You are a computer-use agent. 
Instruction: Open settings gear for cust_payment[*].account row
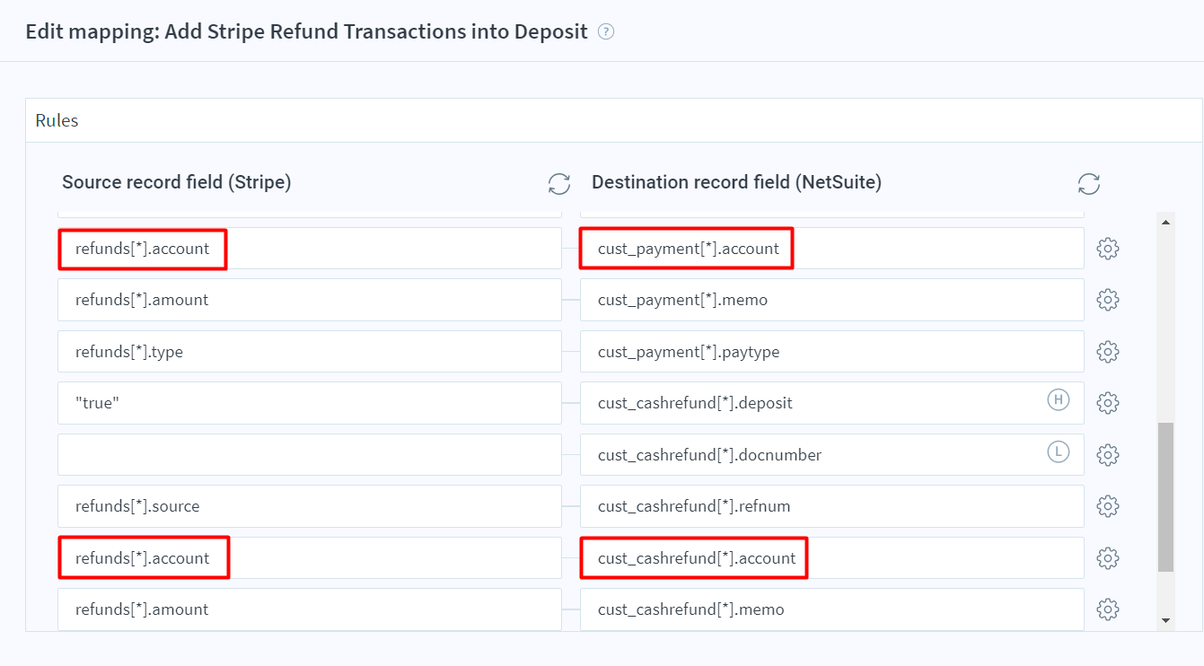point(1108,249)
